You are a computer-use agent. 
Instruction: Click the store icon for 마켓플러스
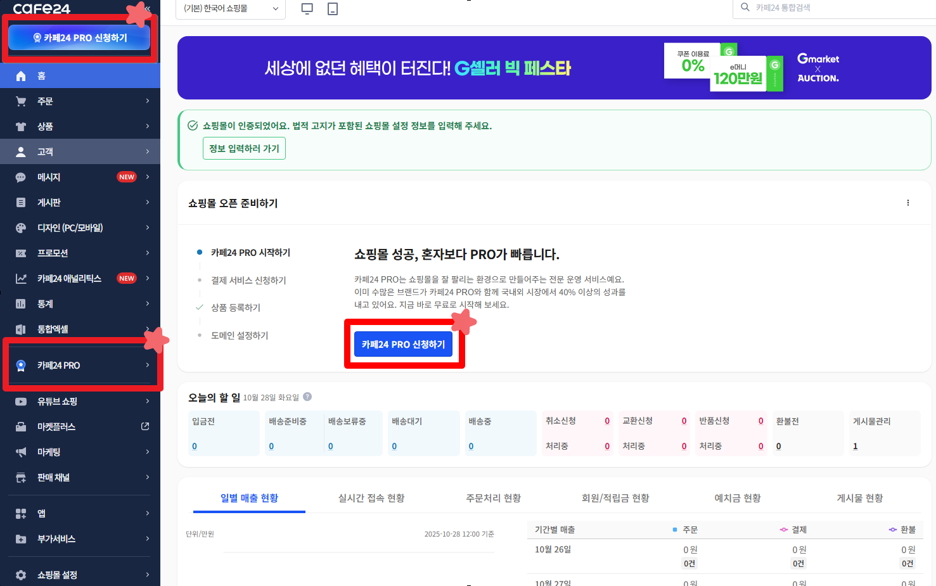point(21,427)
